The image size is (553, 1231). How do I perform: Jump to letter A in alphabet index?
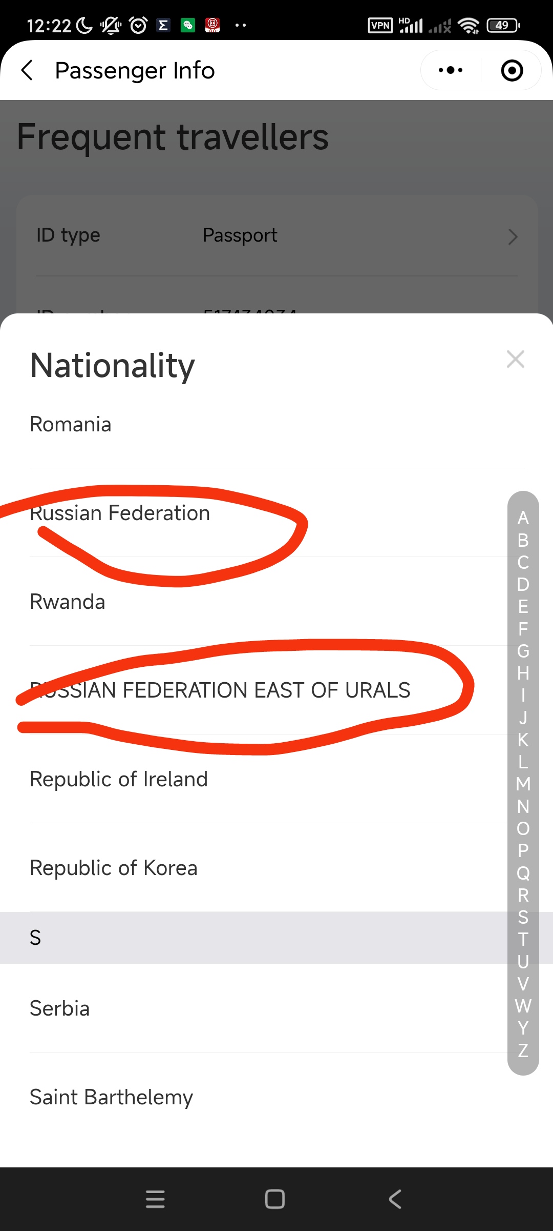[x=523, y=518]
